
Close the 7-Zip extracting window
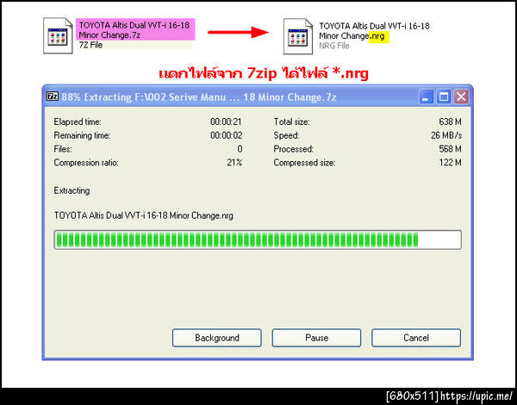pyautogui.click(x=461, y=97)
